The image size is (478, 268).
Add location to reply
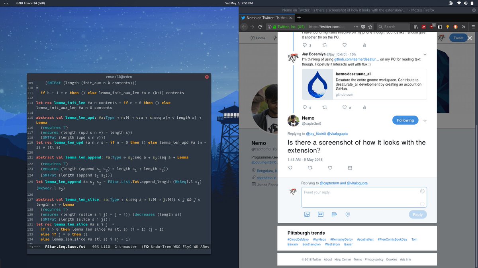click(348, 214)
